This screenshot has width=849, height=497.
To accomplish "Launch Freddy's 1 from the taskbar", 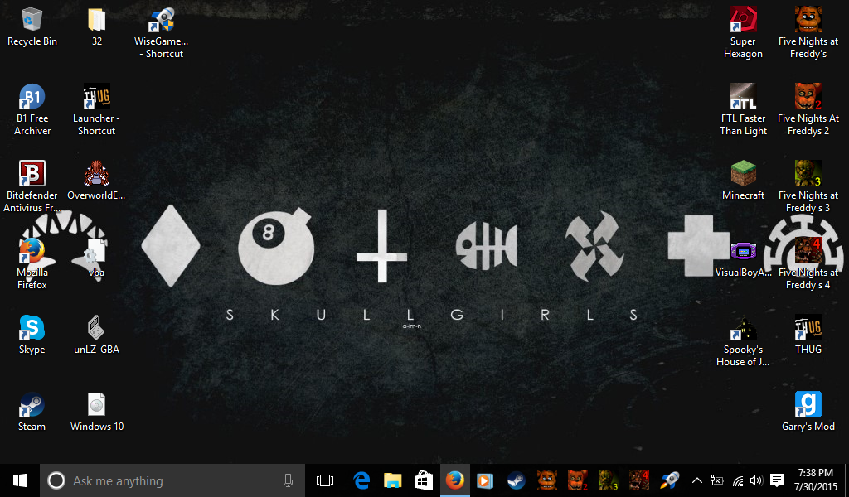I will click(x=547, y=480).
